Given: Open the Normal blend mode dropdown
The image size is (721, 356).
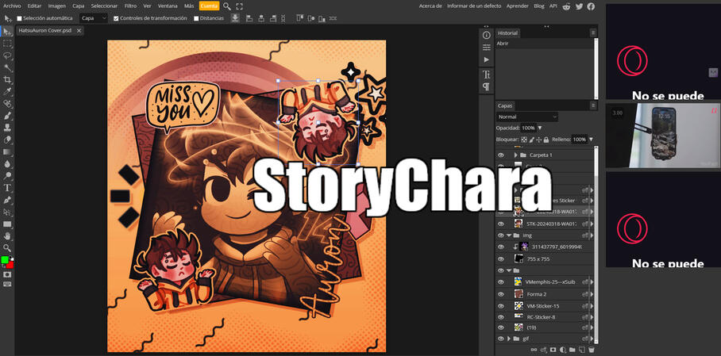Looking at the screenshot, I should coord(527,117).
